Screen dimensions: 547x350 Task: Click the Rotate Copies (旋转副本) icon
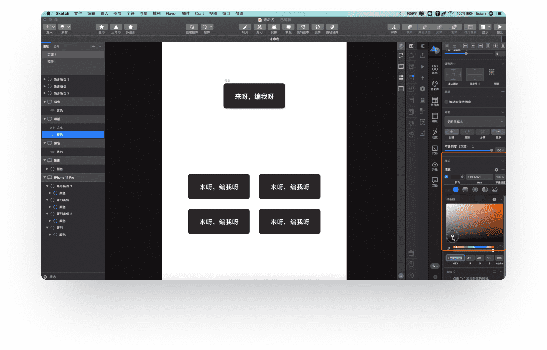click(x=303, y=27)
